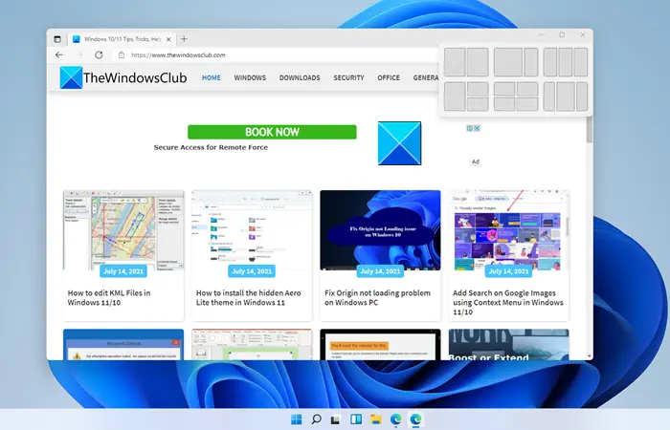This screenshot has width=670, height=430.
Task: Open Task View on taskbar
Action: [x=336, y=419]
